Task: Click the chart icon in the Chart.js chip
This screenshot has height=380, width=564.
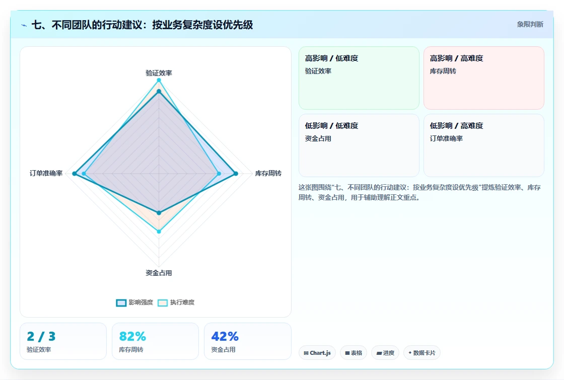Action: [306, 353]
